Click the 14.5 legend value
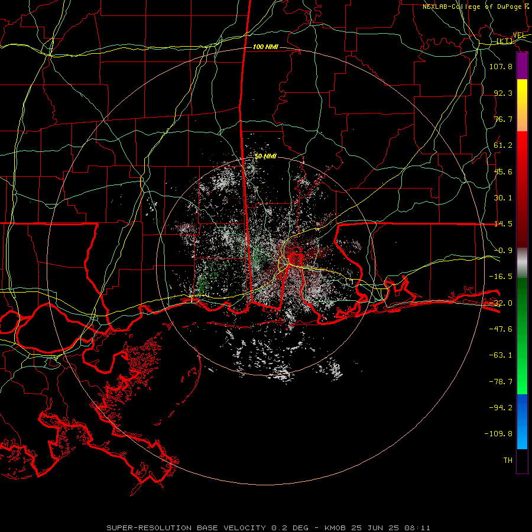This screenshot has height=532, width=532. (503, 224)
